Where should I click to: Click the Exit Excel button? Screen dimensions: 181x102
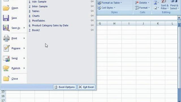(86, 87)
